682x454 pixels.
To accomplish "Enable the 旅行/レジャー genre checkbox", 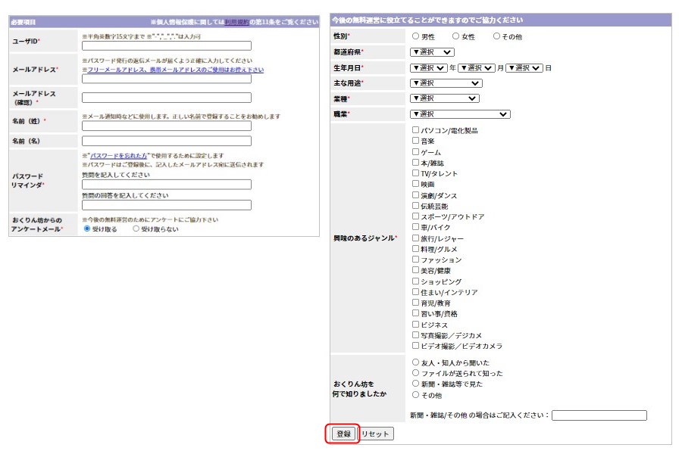I will pyautogui.click(x=415, y=238).
